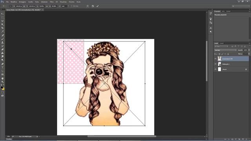Cancel the transform in options bar
This screenshot has height=141, width=251.
pos(93,6)
